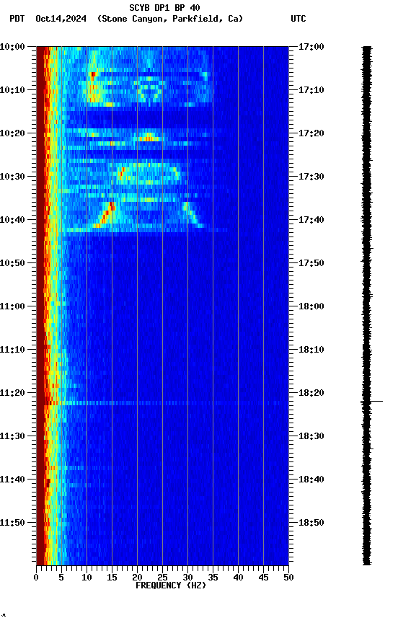Viewport: 398px width, 623px height.
Task: Click the date 'Oct14,2024'
Action: (x=61, y=19)
